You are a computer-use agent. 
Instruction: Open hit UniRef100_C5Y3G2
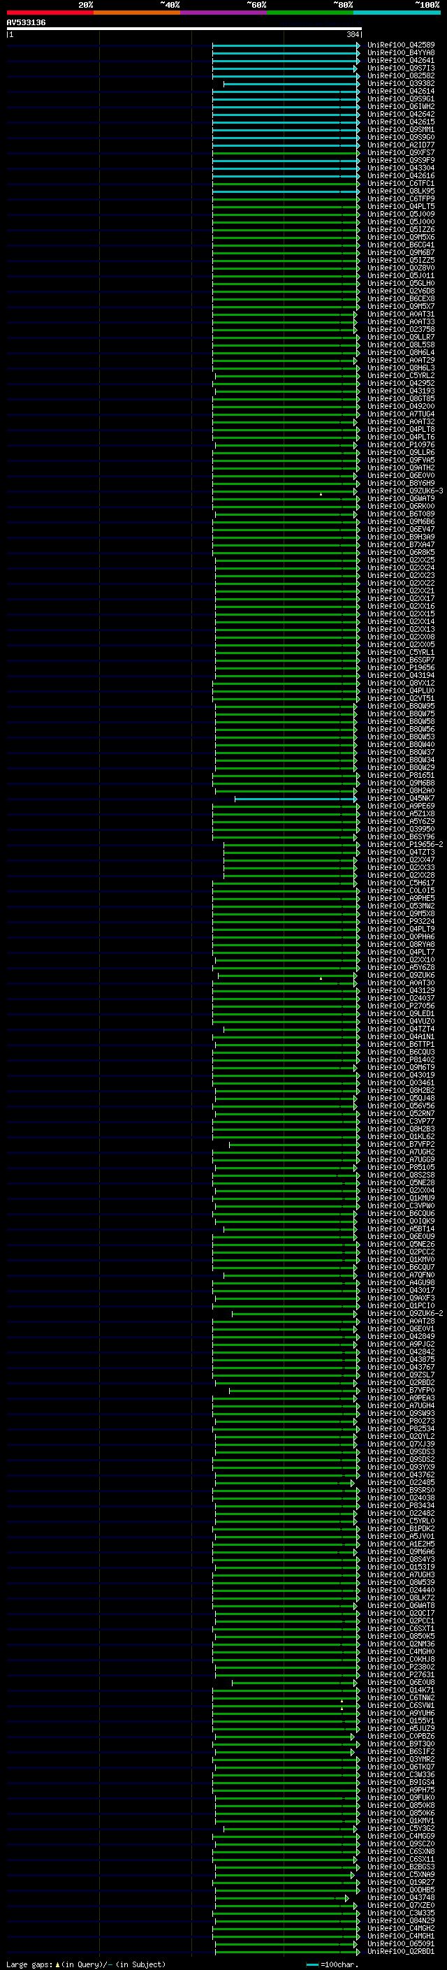point(401,1827)
